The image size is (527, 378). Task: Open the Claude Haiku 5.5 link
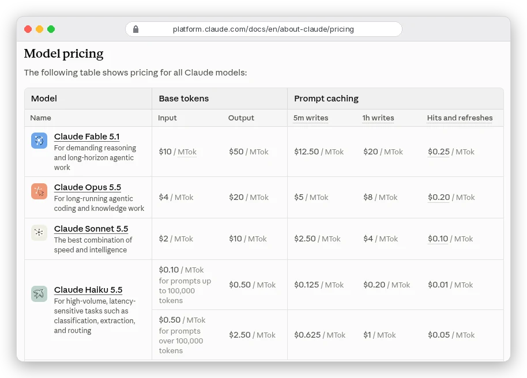pos(88,290)
